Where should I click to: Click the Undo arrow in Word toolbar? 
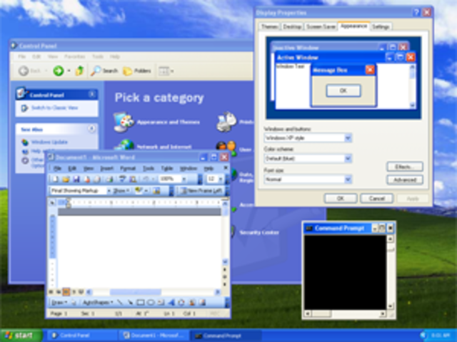146,179
